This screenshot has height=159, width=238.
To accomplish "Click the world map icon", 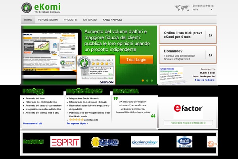I will coord(182,8).
